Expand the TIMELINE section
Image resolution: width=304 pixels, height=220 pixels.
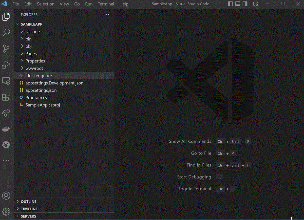(x=64, y=209)
